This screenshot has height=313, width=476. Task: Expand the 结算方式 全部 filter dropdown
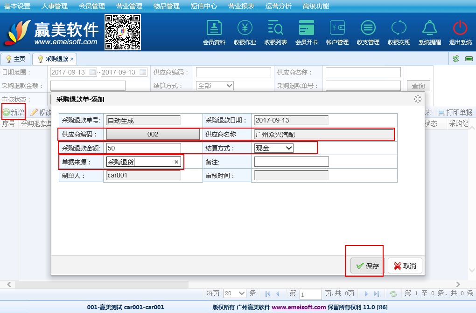click(x=215, y=86)
